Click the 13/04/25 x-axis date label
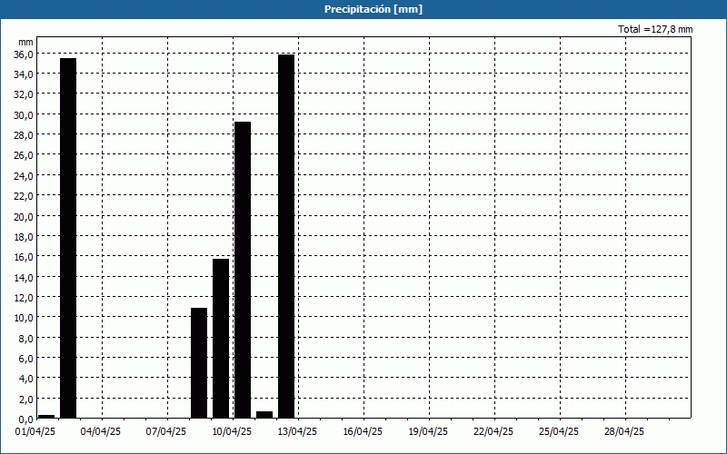The image size is (727, 454). [x=297, y=432]
